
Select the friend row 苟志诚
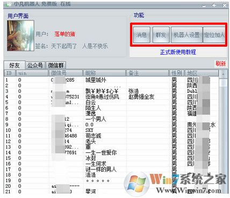112,136
